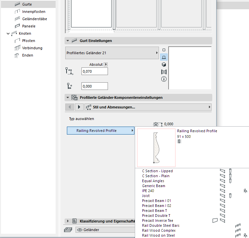This screenshot has width=249, height=238.
Task: Open the Stil und Abmessungen page dropdown
Action: (x=148, y=107)
